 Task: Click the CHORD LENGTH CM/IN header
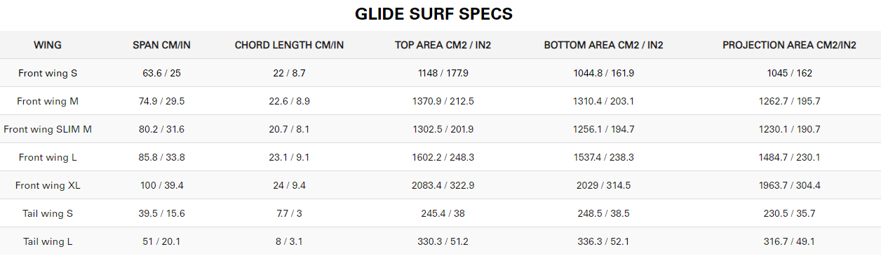point(289,45)
